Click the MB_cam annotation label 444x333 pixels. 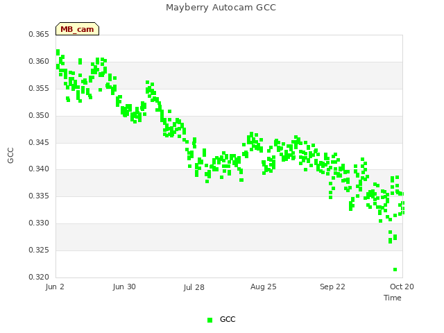coord(77,29)
